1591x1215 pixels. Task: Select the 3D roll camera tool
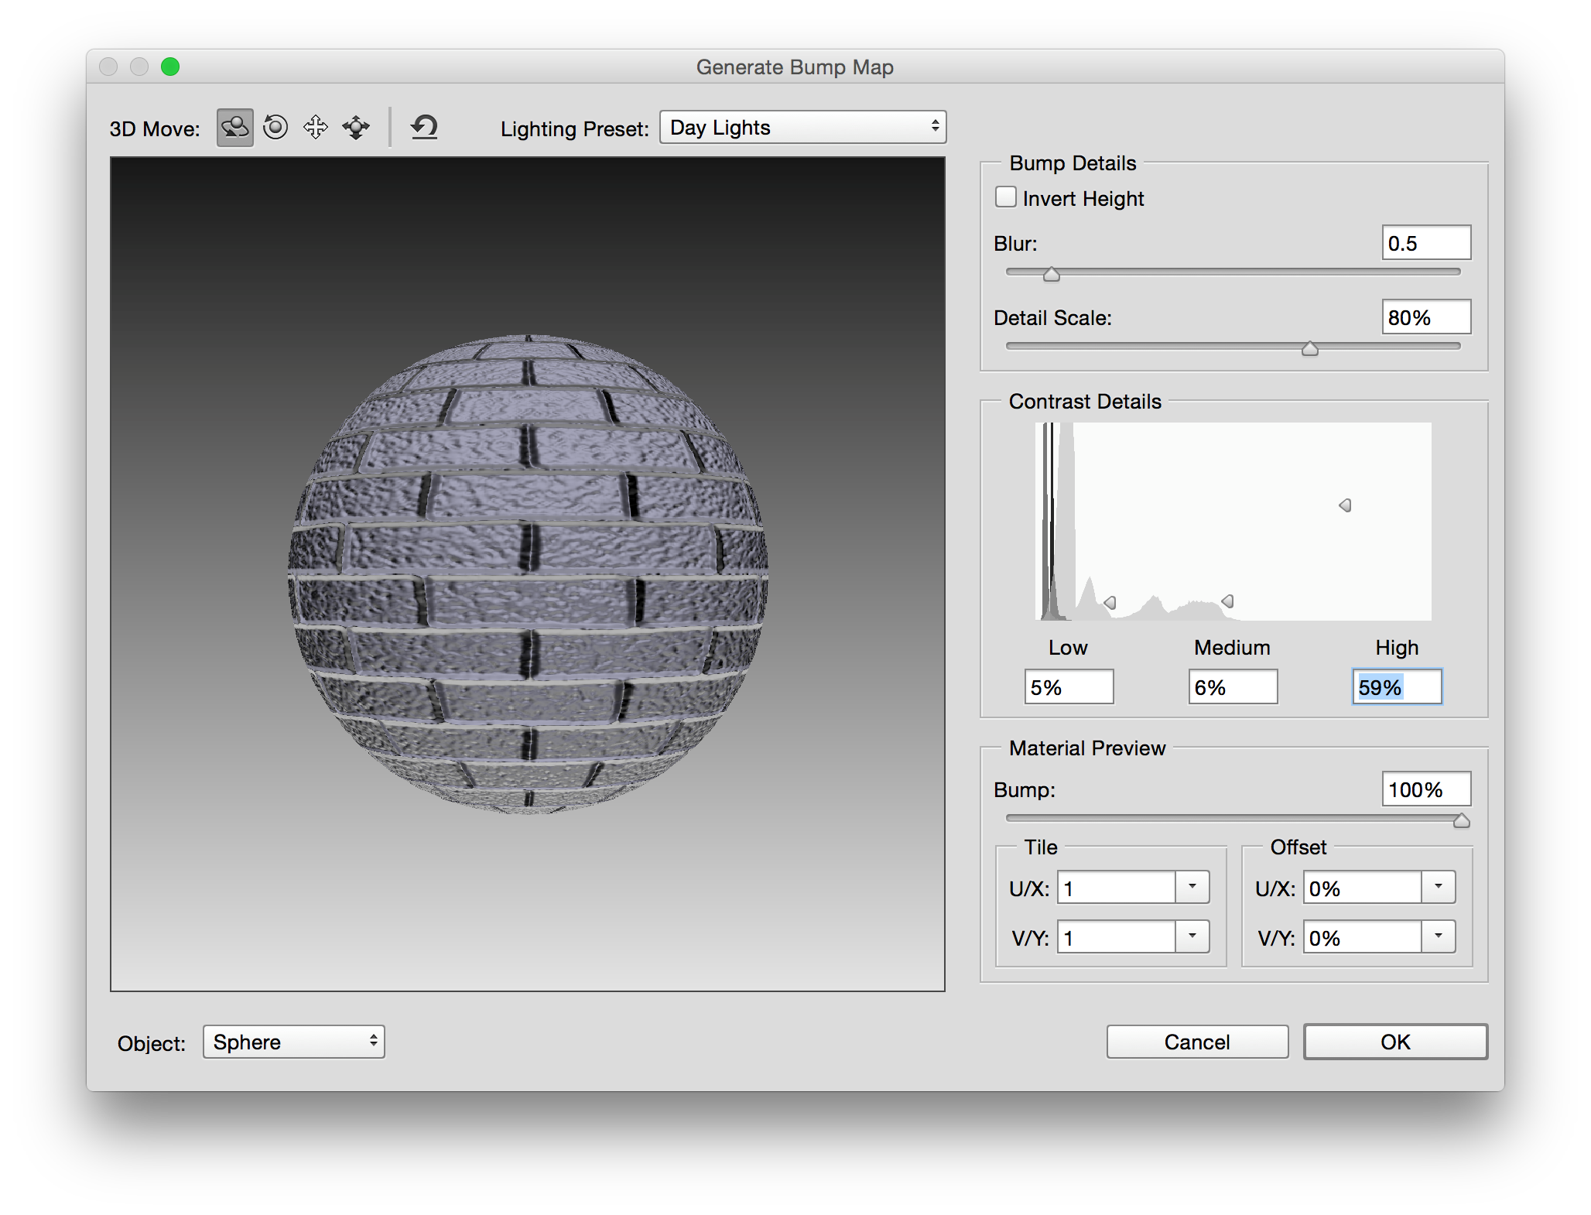click(x=275, y=128)
